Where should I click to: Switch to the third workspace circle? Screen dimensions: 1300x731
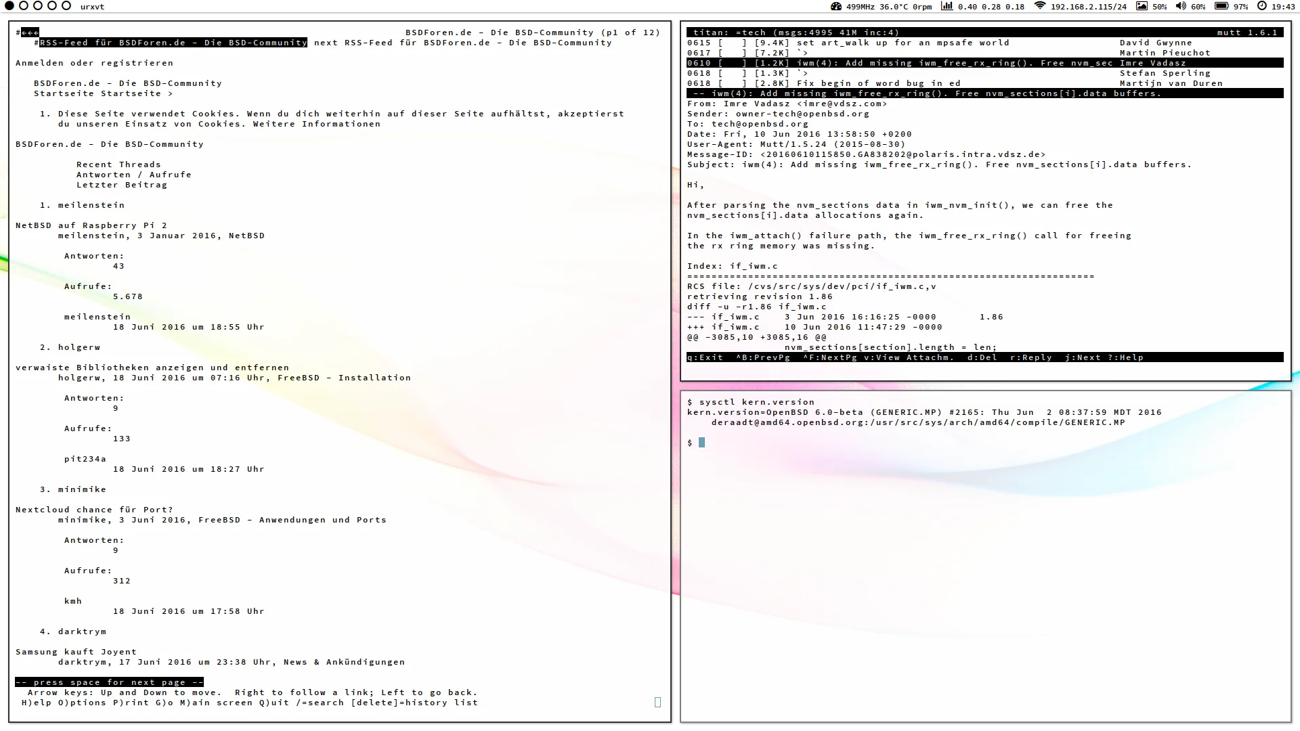pyautogui.click(x=38, y=6)
